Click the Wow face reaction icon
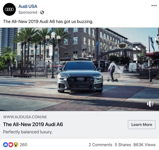159x150 pixels. 16,145
